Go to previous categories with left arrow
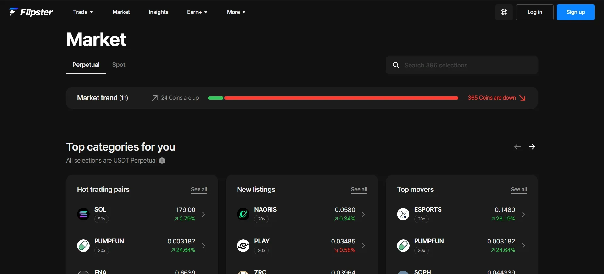604x274 pixels. [517, 147]
